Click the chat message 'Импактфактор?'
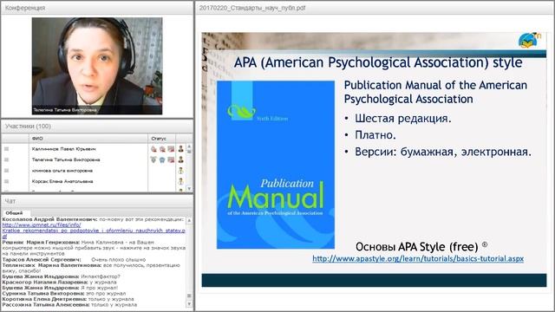 click(x=101, y=276)
